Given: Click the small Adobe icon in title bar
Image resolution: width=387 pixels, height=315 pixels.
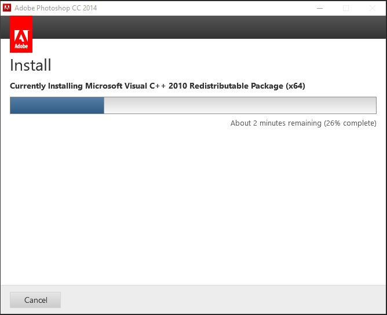Looking at the screenshot, I should click(x=7, y=8).
